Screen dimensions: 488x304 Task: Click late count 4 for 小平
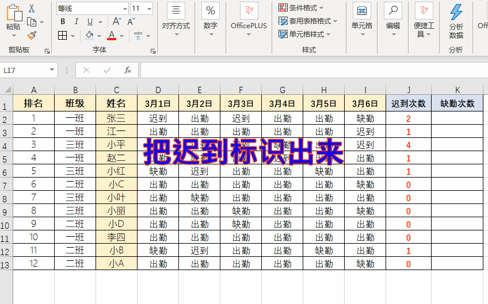(409, 145)
